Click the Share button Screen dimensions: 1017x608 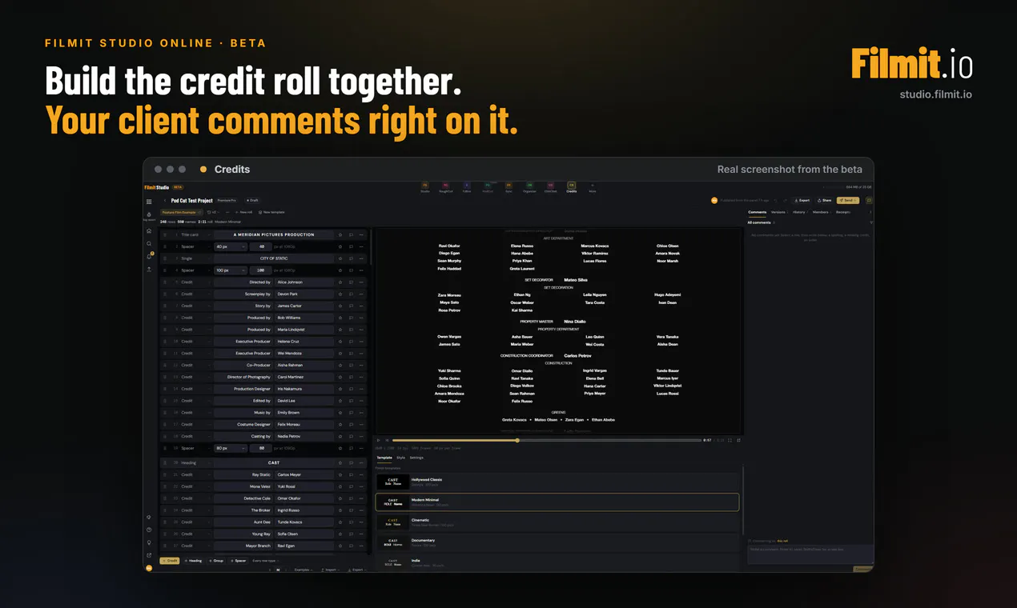coord(823,201)
